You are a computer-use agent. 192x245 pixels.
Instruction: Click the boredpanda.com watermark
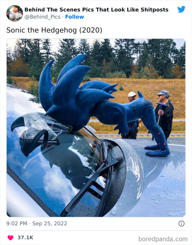coord(163,239)
